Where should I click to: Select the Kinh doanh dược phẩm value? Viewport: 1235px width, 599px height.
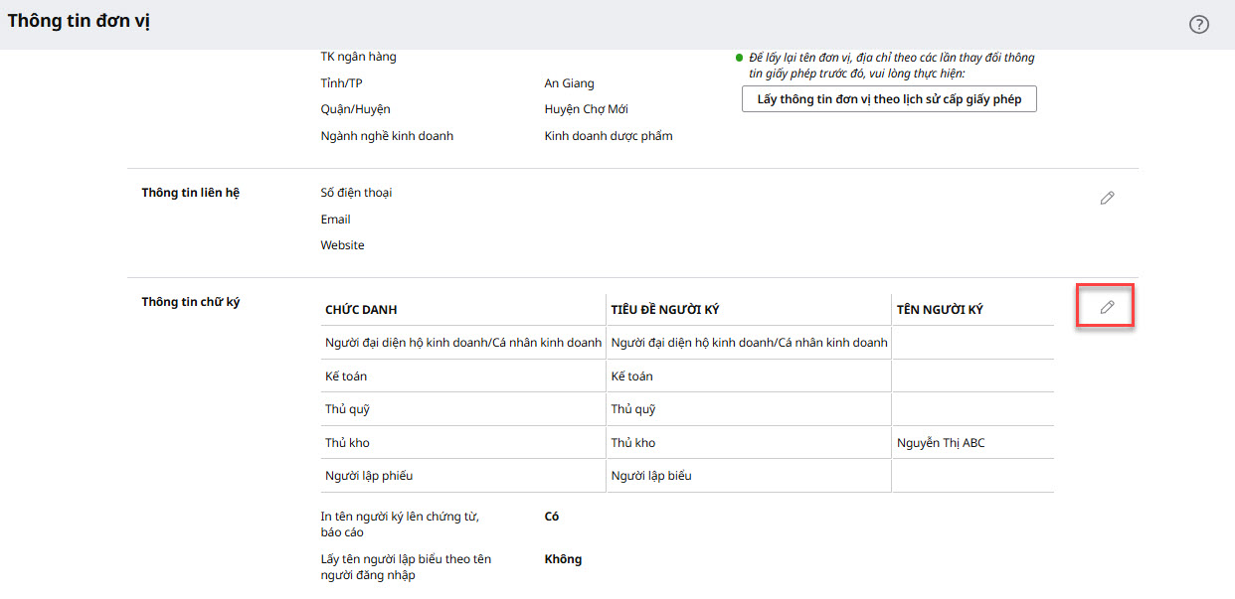tap(609, 136)
